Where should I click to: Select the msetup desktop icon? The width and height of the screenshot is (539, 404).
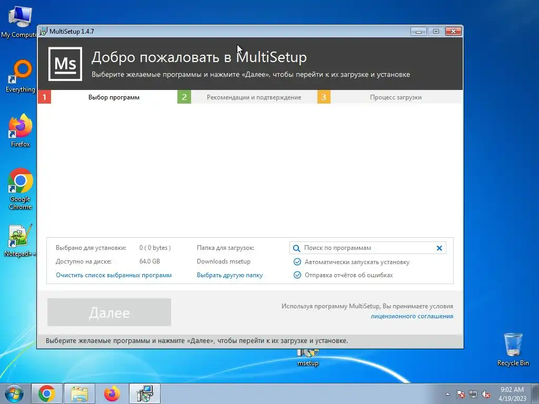click(x=308, y=358)
